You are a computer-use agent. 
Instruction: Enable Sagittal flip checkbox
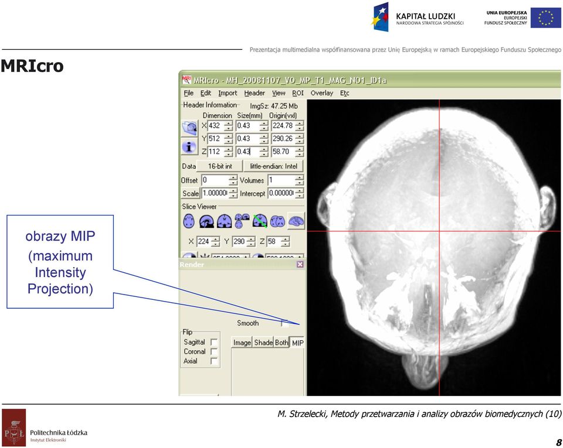click(x=214, y=342)
